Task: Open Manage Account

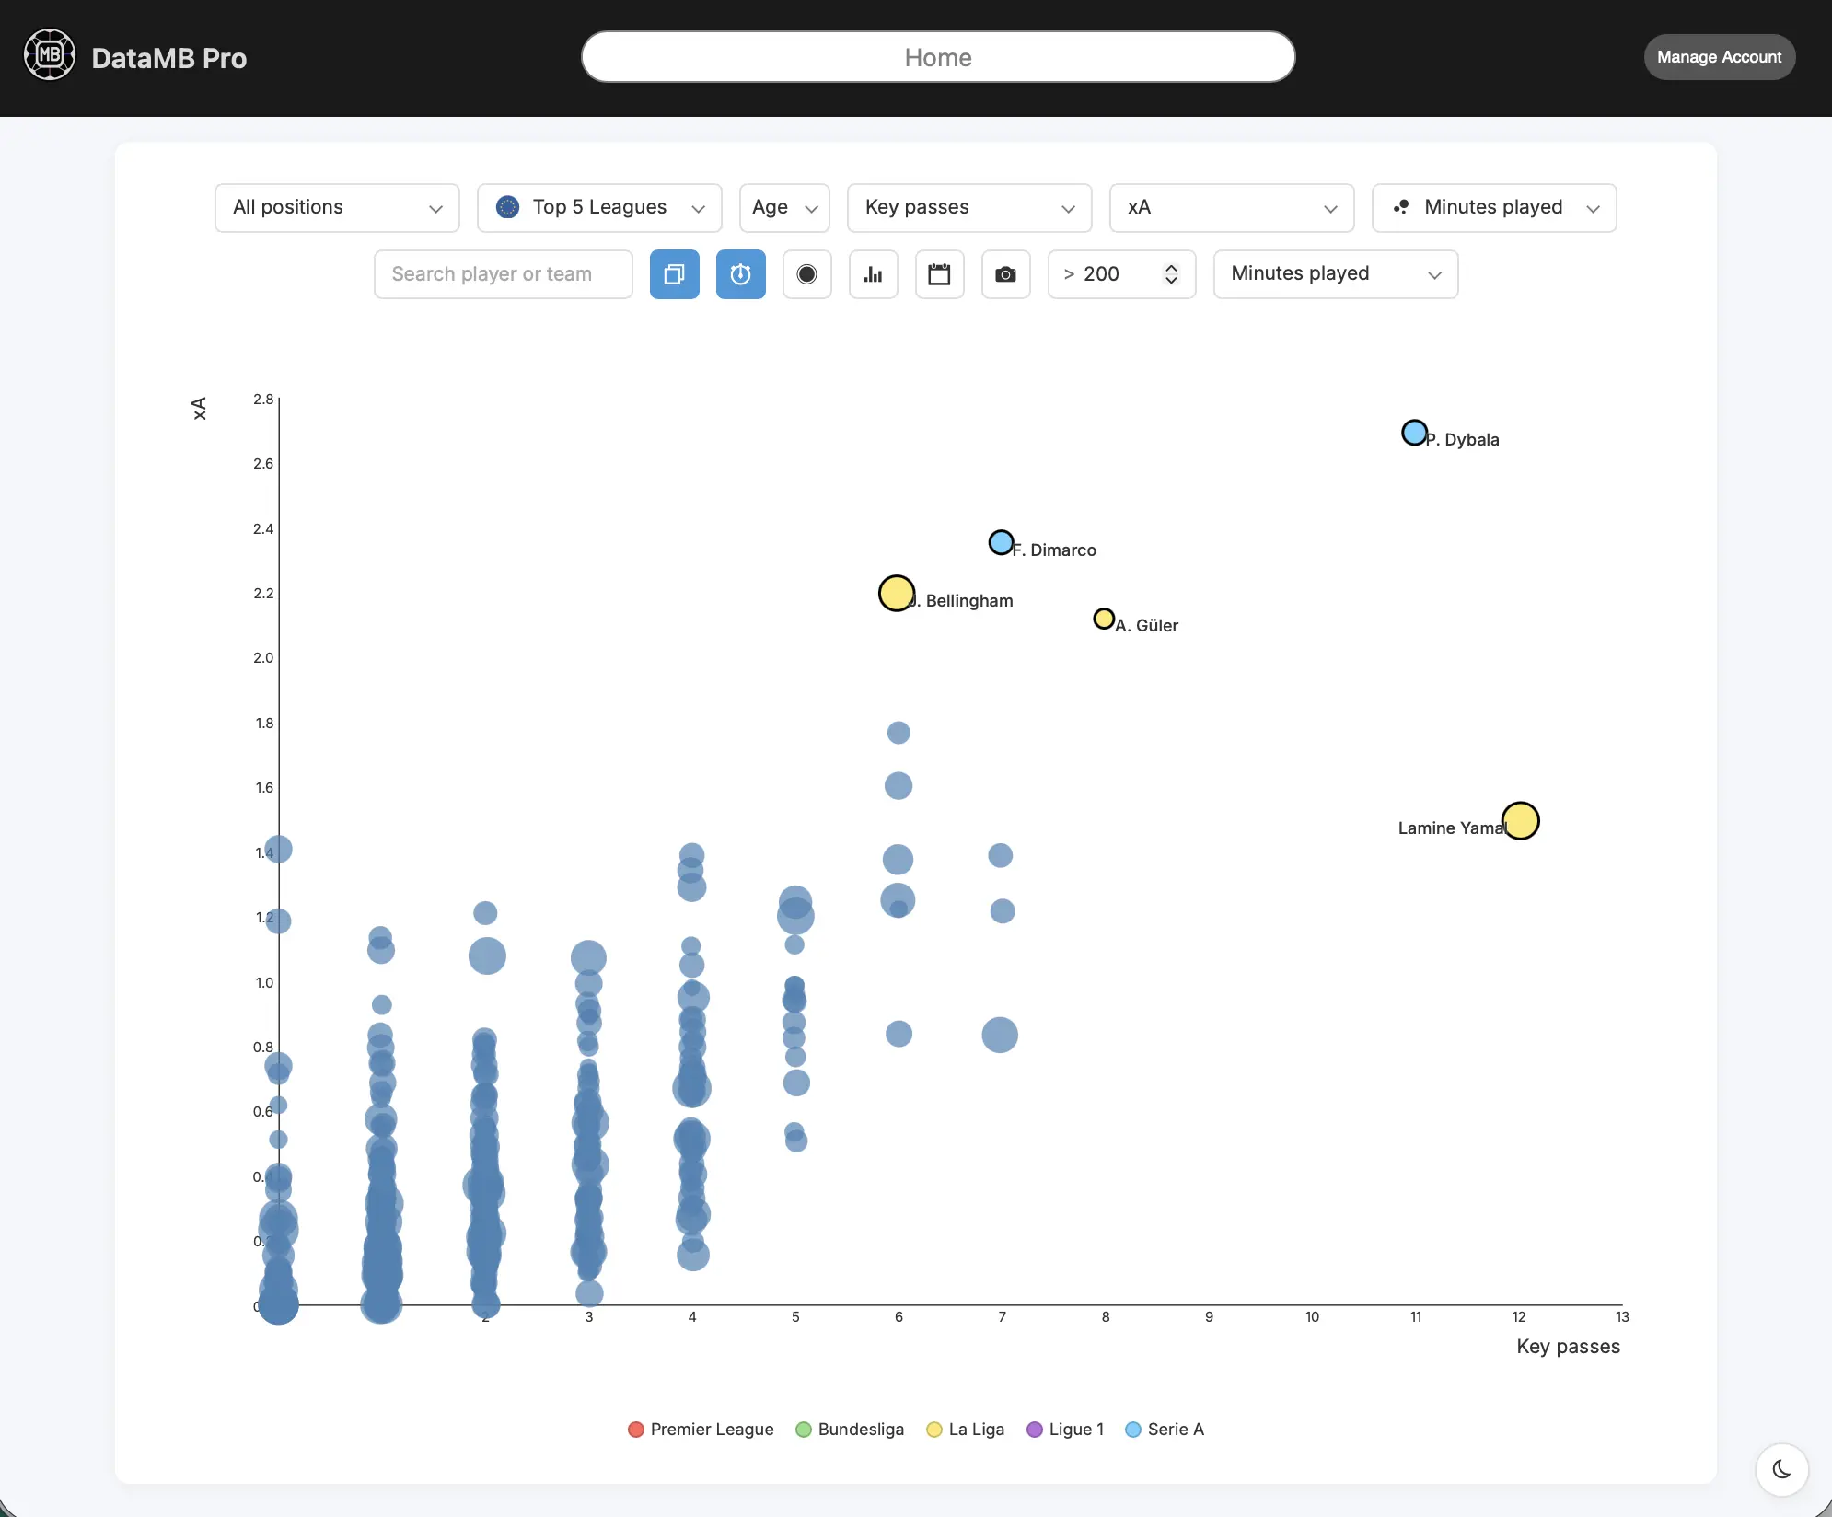Action: point(1719,57)
